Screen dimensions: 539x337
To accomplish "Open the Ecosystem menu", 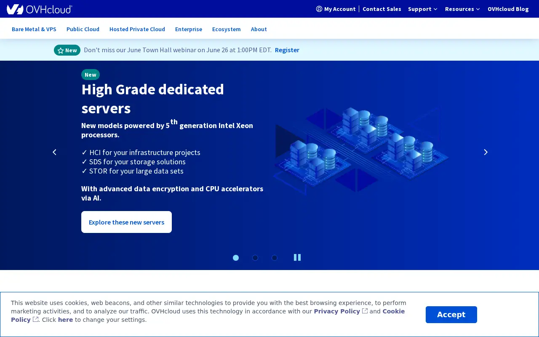I will (x=227, y=29).
